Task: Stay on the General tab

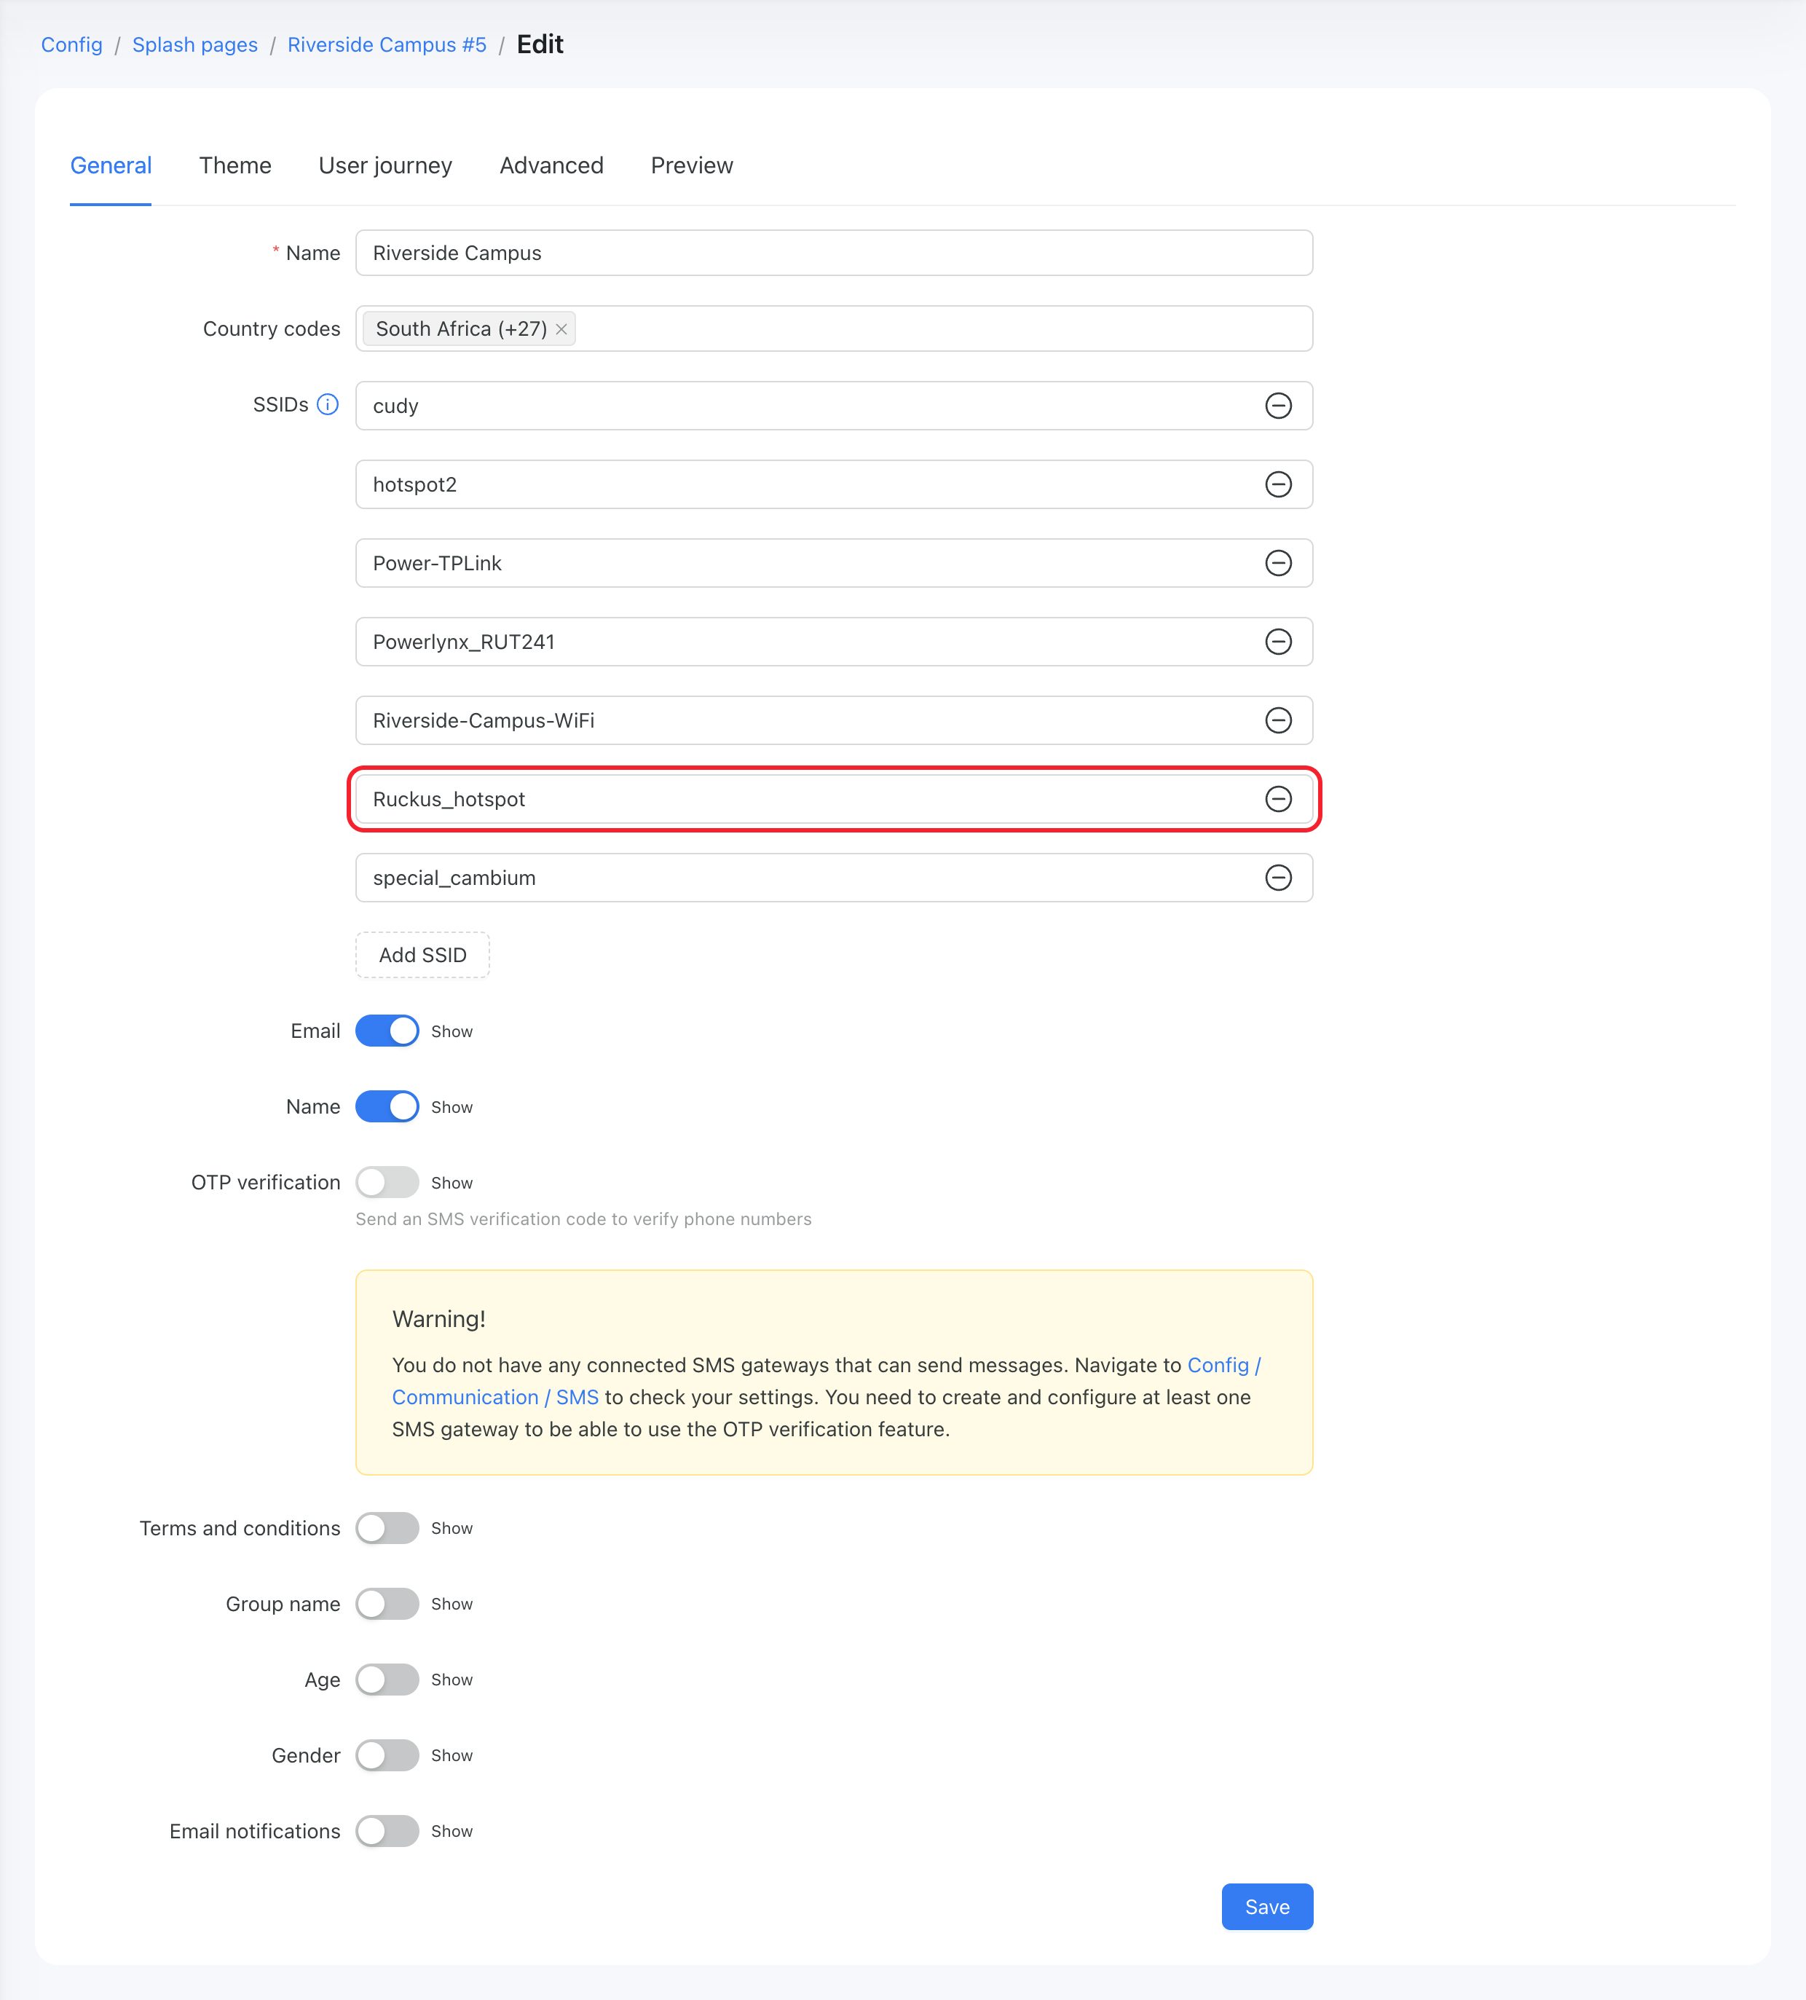Action: pyautogui.click(x=111, y=165)
